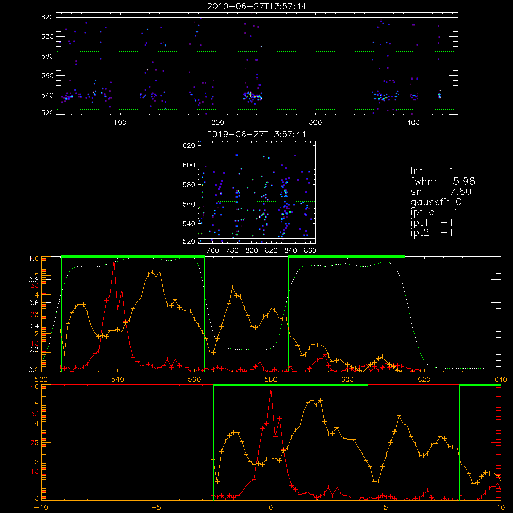The width and height of the screenshot is (513, 513).
Task: Click the x-axis label 100 on the top image
Action: point(120,123)
